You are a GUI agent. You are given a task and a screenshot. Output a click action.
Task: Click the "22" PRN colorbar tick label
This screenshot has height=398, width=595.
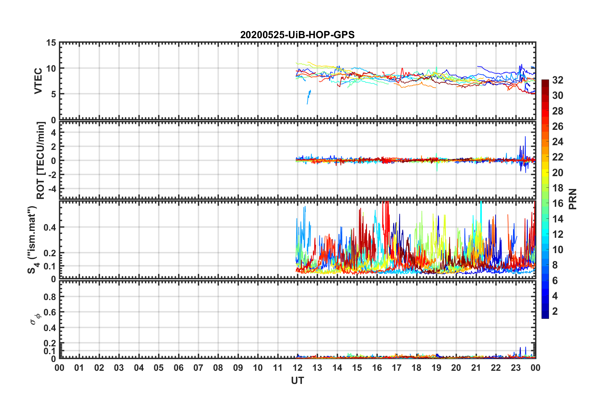[x=557, y=157]
